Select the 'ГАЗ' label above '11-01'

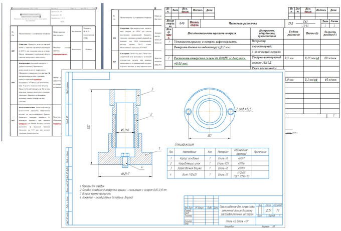pos(305,22)
